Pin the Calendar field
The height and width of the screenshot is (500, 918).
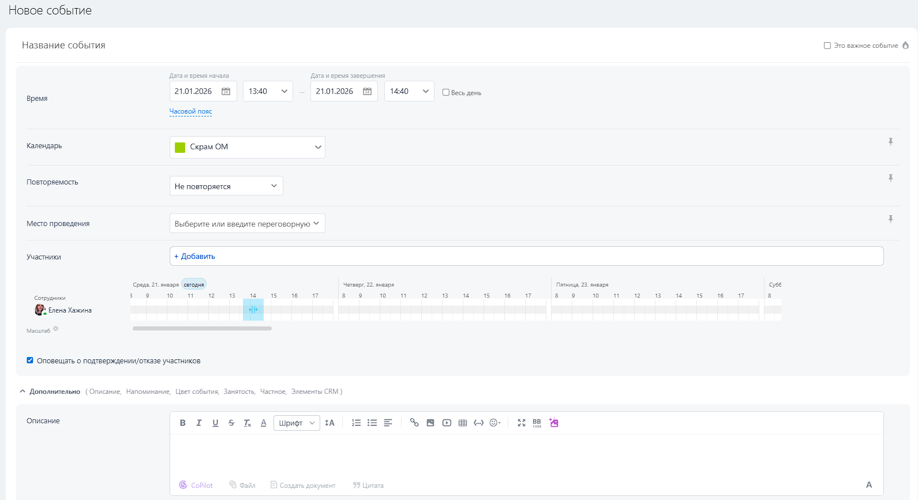point(890,142)
